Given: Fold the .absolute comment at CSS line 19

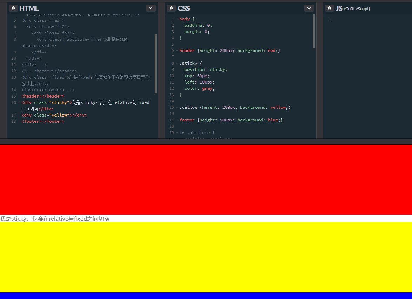Looking at the screenshot, I should 177,133.
